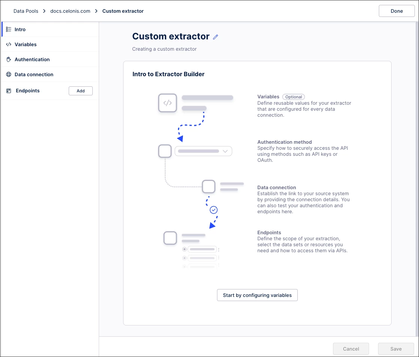The width and height of the screenshot is (419, 357).
Task: Switch to the Variables section
Action: pos(26,44)
